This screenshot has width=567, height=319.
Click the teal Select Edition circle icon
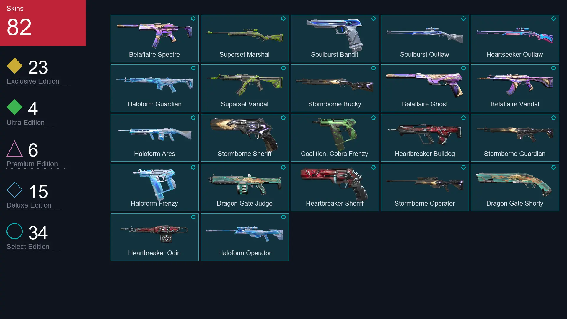(14, 231)
